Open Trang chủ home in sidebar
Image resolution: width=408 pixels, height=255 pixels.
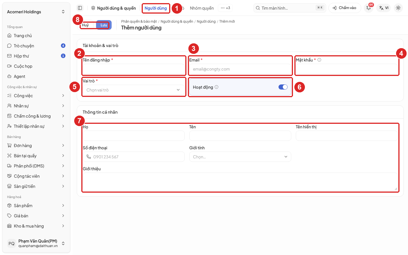36,36
